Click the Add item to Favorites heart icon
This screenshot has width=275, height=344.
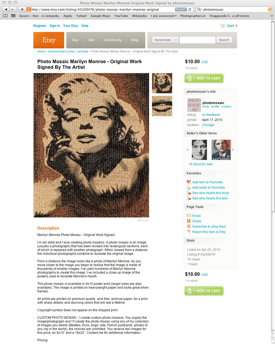[x=189, y=182]
